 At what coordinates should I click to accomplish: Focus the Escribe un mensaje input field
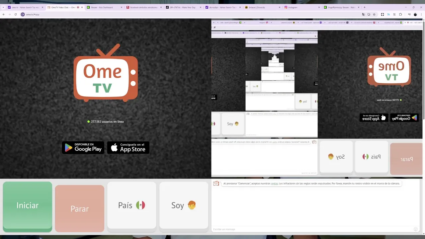312,229
